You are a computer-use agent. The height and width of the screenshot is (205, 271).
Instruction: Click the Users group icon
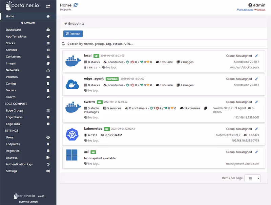pos(48,137)
